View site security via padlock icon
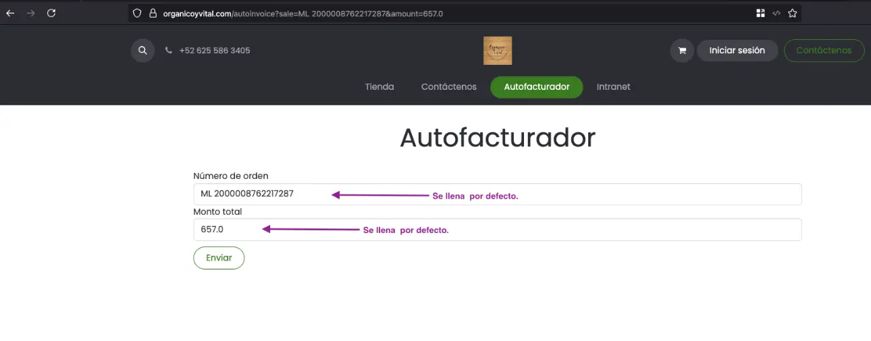The height and width of the screenshot is (341, 871). (153, 13)
